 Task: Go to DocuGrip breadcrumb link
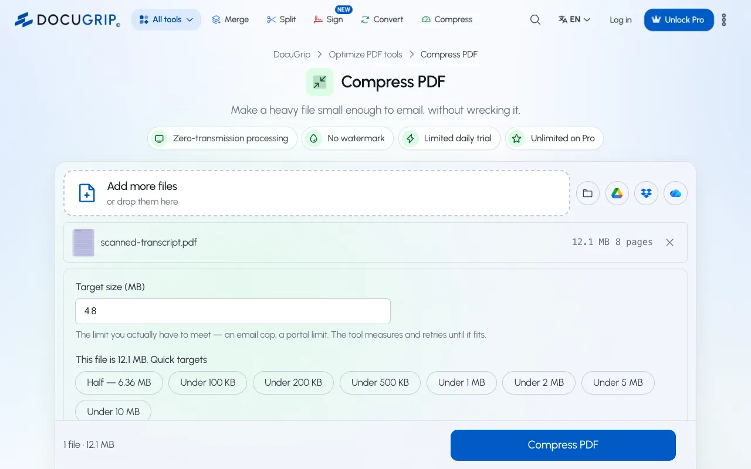click(x=292, y=55)
